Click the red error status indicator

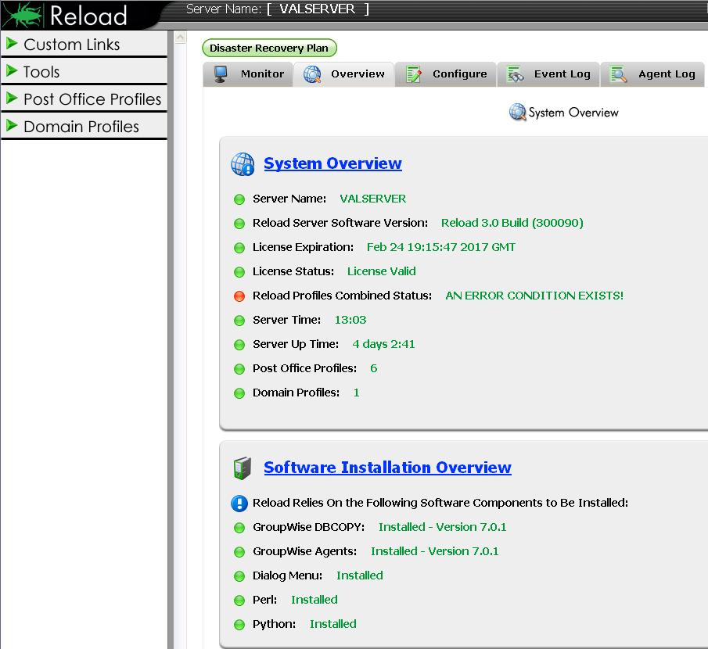click(x=239, y=296)
